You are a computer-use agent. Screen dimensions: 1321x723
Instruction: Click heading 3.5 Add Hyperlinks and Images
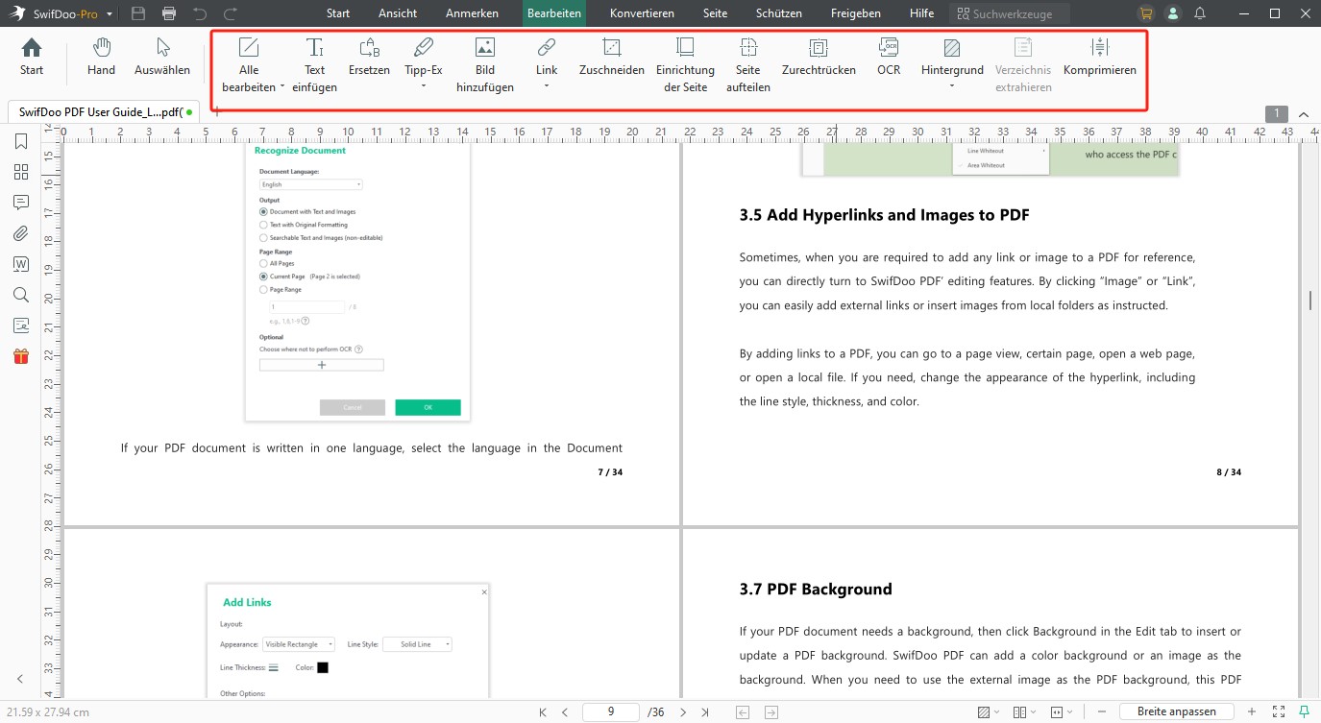click(x=885, y=215)
